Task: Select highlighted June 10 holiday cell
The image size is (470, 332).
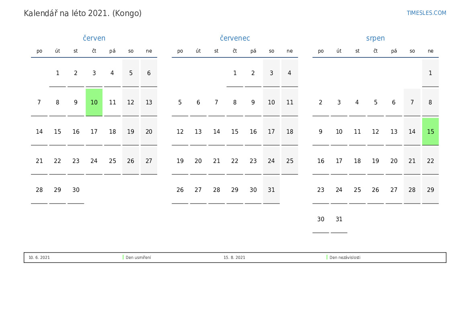Action: click(94, 102)
